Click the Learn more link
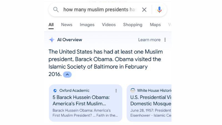 click(x=149, y=40)
